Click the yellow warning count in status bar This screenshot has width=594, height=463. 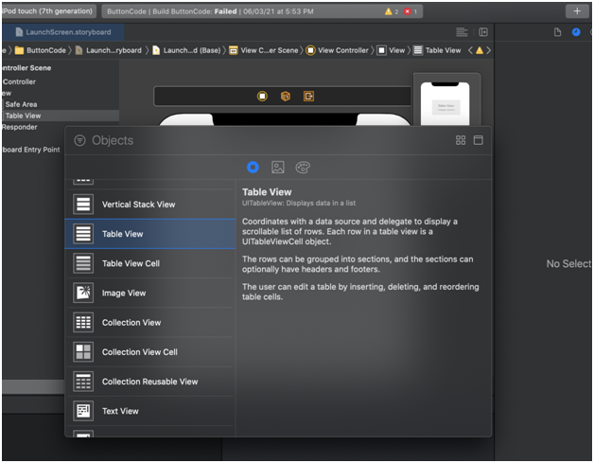tap(392, 11)
